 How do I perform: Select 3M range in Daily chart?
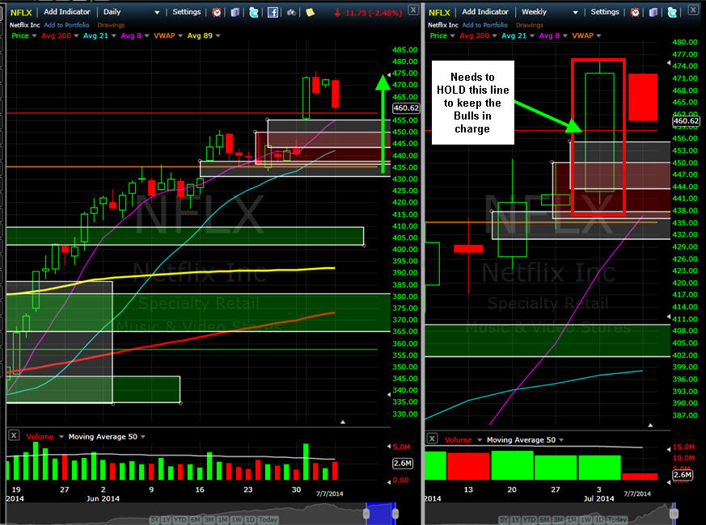209,519
